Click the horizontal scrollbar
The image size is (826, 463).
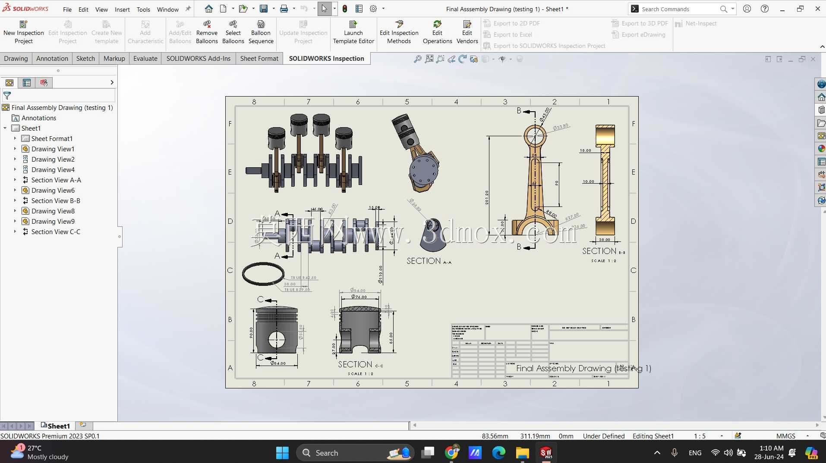pos(616,425)
